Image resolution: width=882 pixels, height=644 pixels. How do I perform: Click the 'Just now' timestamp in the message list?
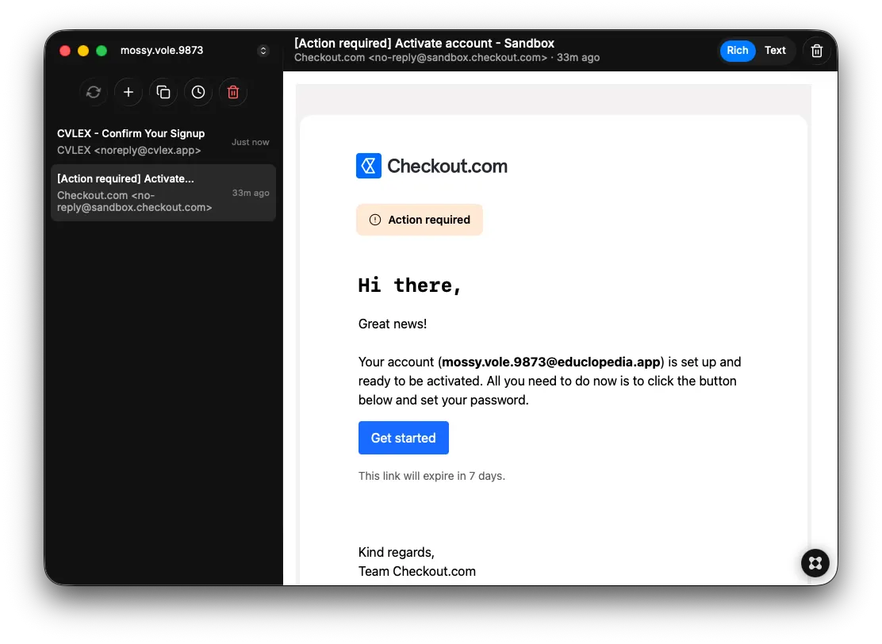point(251,142)
